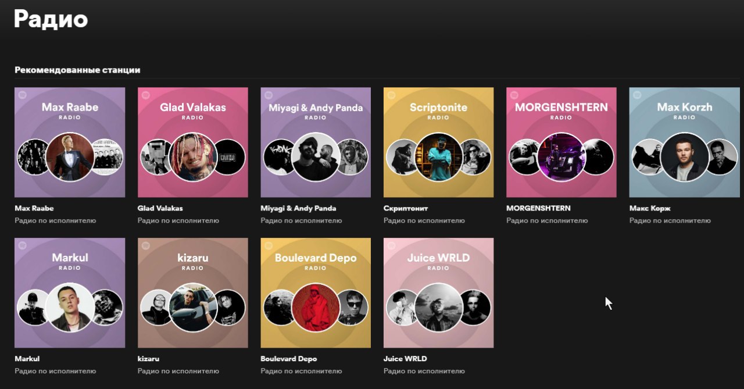Viewport: 744px width, 389px height.
Task: Click the Макс Корж title link
Action: 650,208
